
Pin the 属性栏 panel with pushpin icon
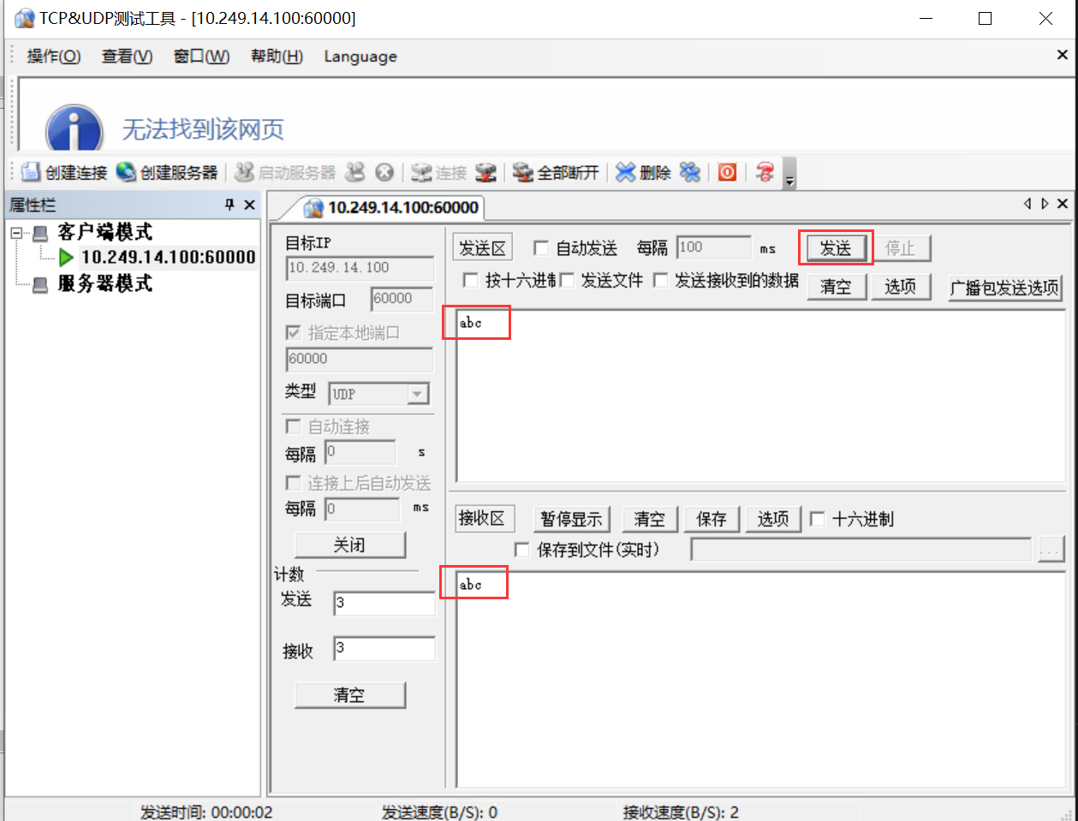coord(229,205)
